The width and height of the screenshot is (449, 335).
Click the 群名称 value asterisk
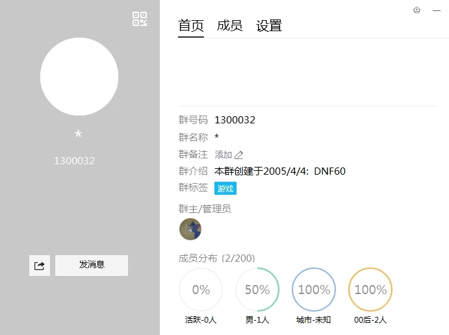217,136
